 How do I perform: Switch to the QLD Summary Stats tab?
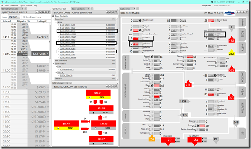[59, 9]
